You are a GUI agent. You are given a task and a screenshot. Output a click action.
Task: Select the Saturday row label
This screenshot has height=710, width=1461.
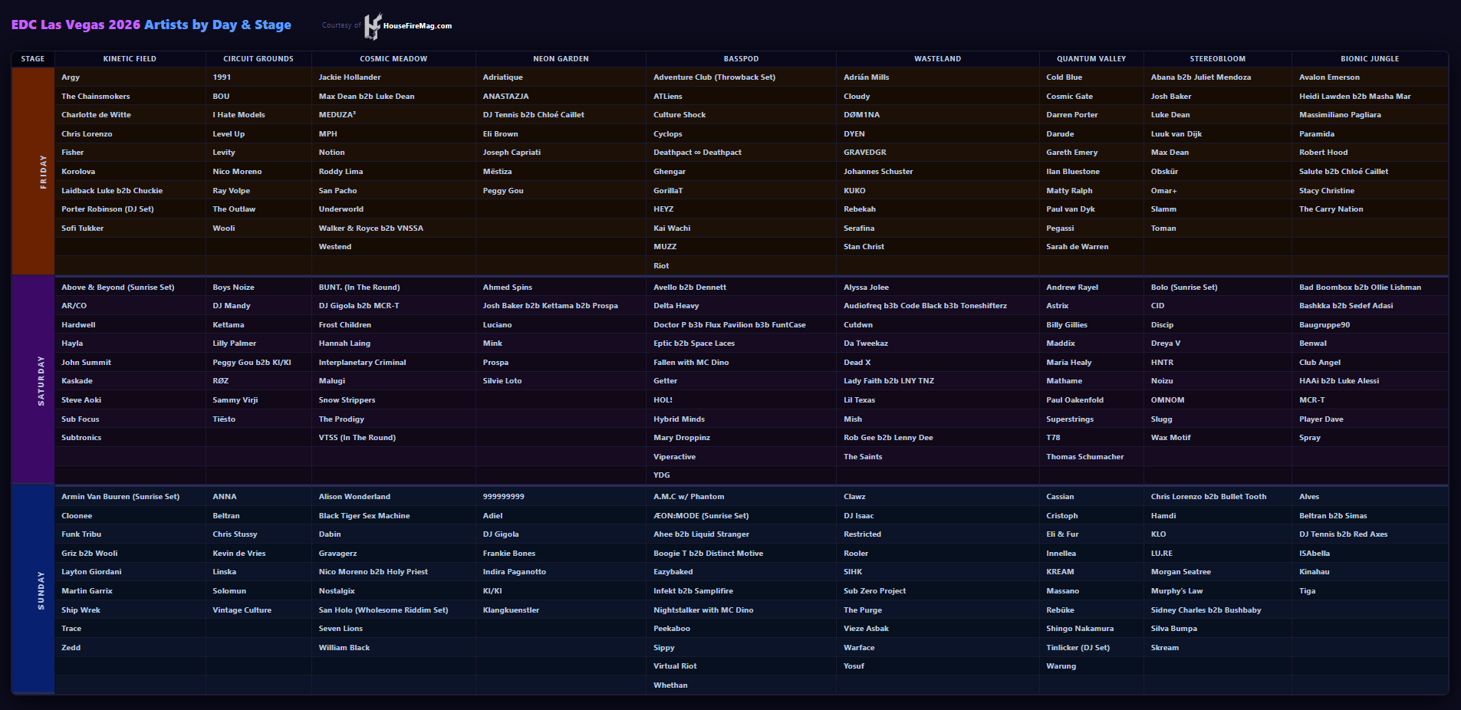click(41, 380)
